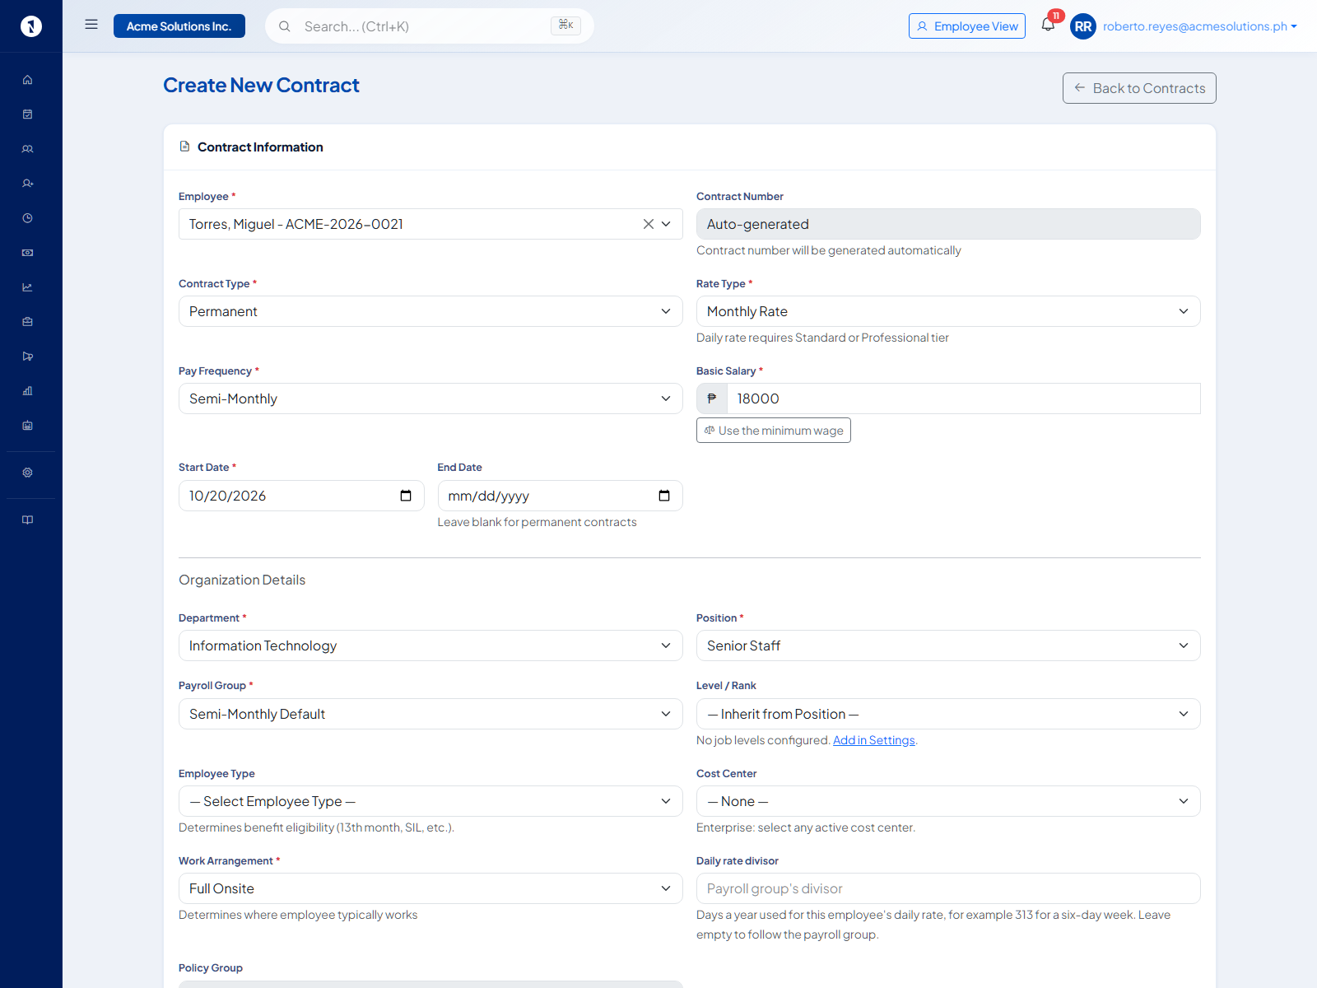The height and width of the screenshot is (988, 1317).
Task: Click into the Basic Salary input field
Action: click(963, 398)
